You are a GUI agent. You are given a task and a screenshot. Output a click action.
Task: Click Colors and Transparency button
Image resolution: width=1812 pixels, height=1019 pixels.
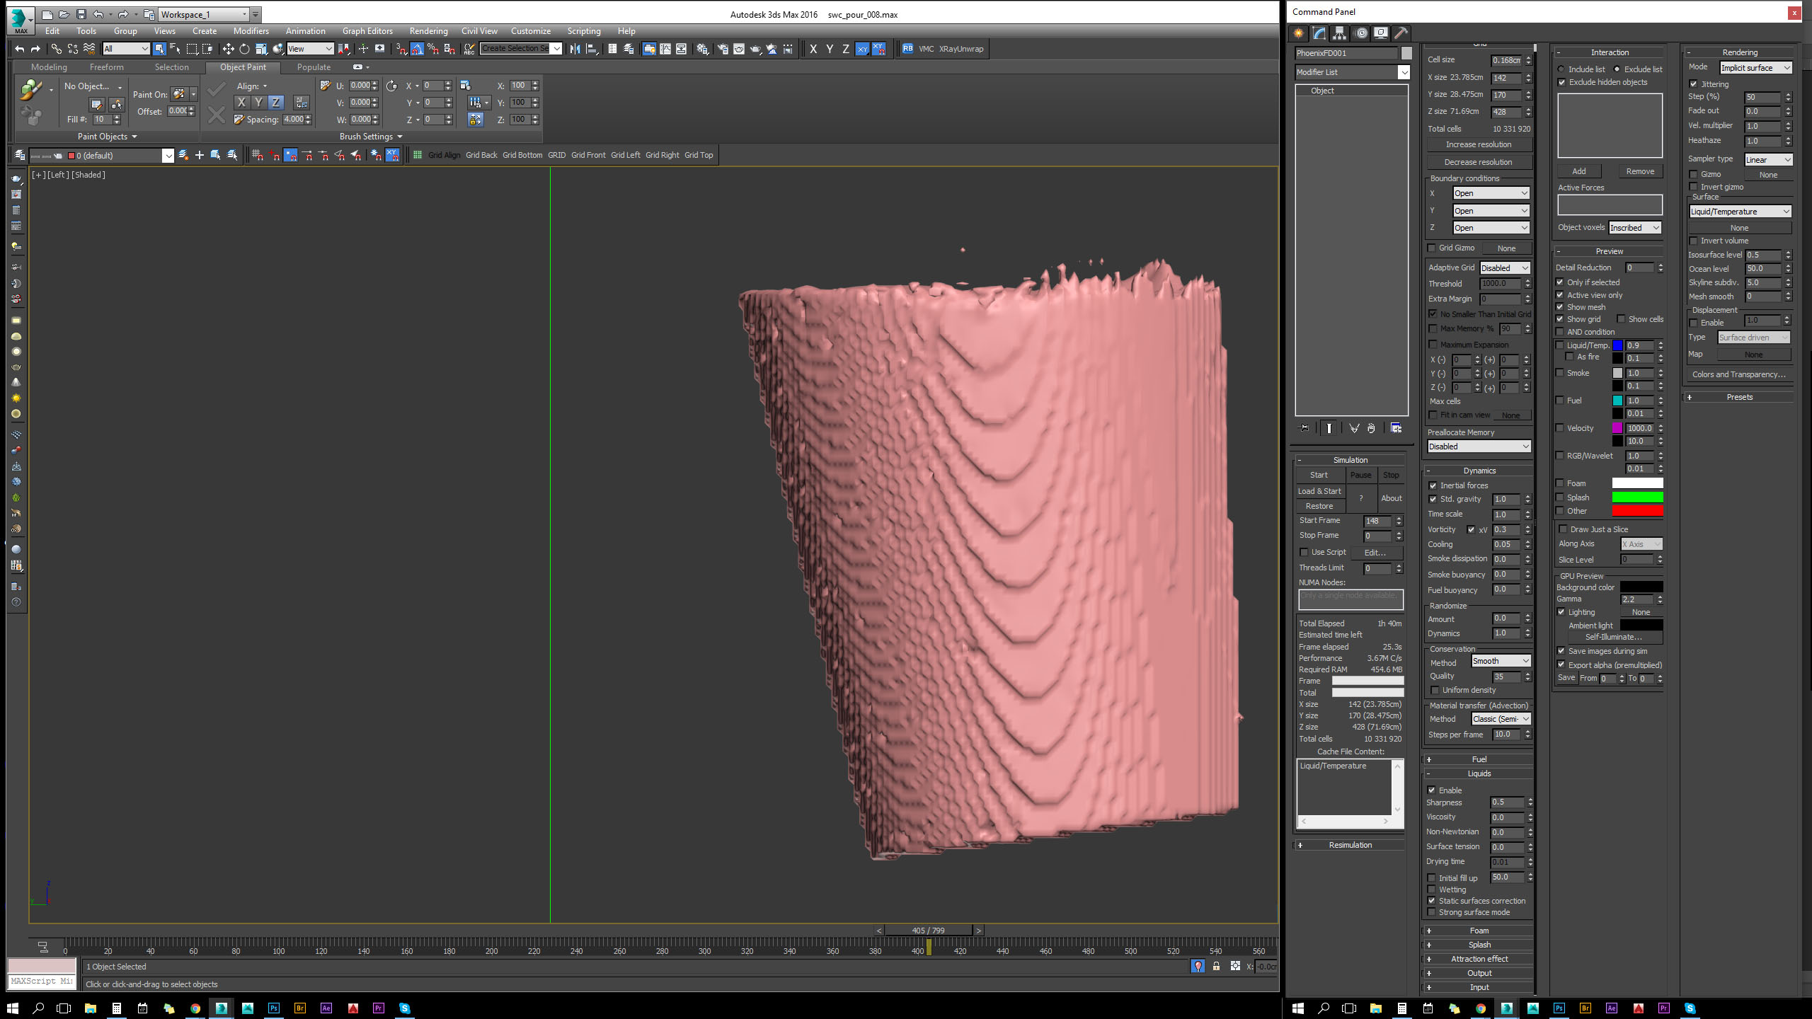[1739, 375]
